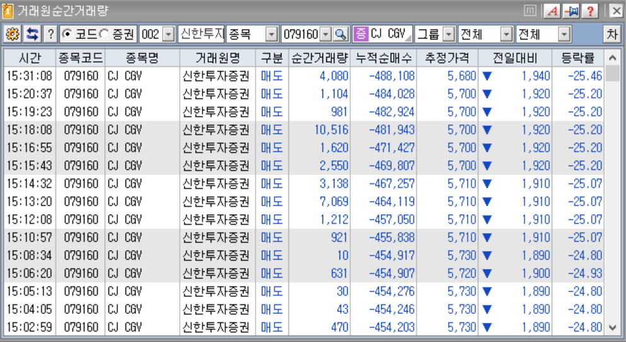This screenshot has width=626, height=342.
Task: Click cumulative net value -488,108
Action: click(x=392, y=76)
